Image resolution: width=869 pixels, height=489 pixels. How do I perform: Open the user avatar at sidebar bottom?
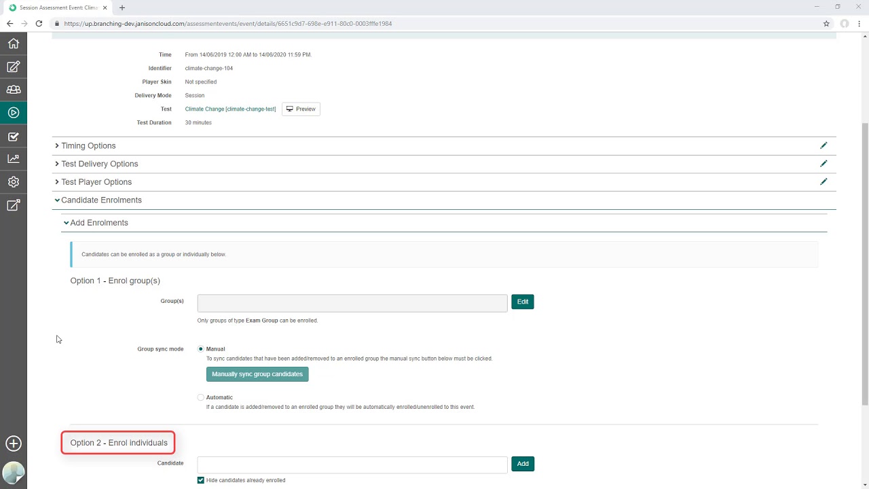pyautogui.click(x=14, y=473)
